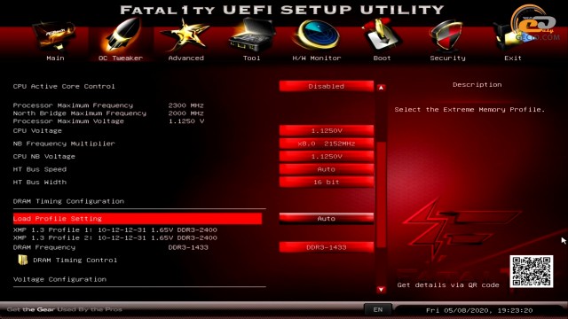Click Select the Extreme Memory Profile text
Image resolution: width=568 pixels, height=319 pixels.
(x=469, y=109)
